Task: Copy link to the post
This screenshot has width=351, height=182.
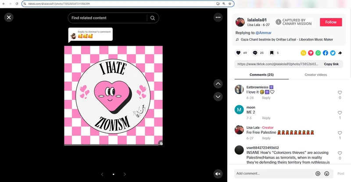Action: tap(331, 64)
